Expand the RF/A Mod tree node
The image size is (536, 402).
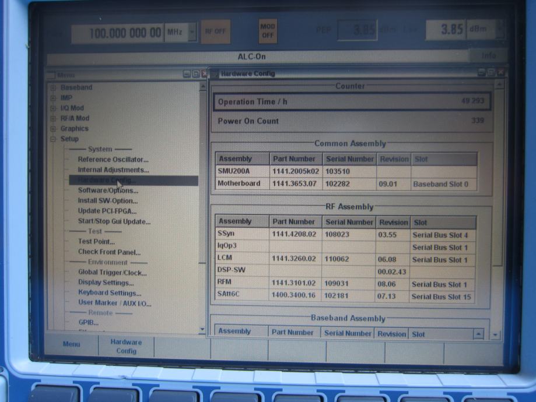coord(53,118)
